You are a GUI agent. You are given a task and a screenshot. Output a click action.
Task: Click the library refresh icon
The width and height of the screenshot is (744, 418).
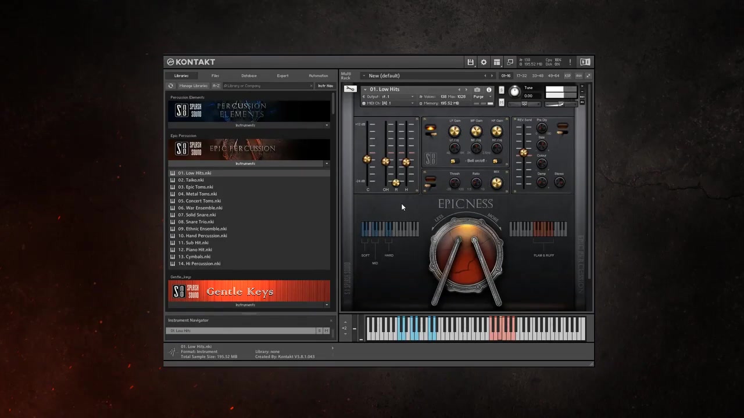click(x=171, y=86)
